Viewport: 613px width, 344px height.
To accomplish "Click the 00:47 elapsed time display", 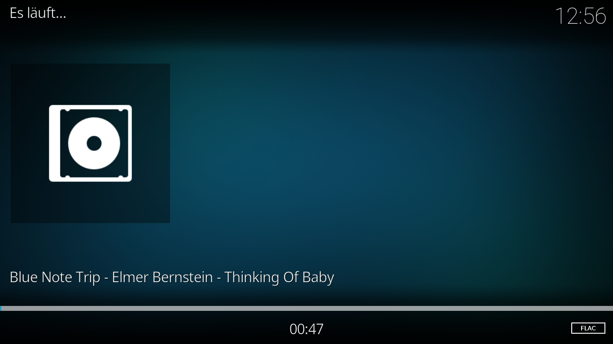I will [306, 329].
